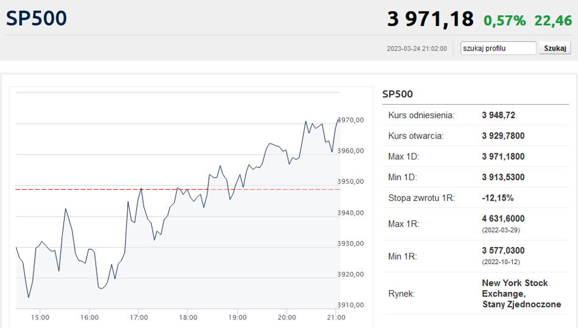
Task: Click the date (2022-10-12)
Action: click(501, 262)
